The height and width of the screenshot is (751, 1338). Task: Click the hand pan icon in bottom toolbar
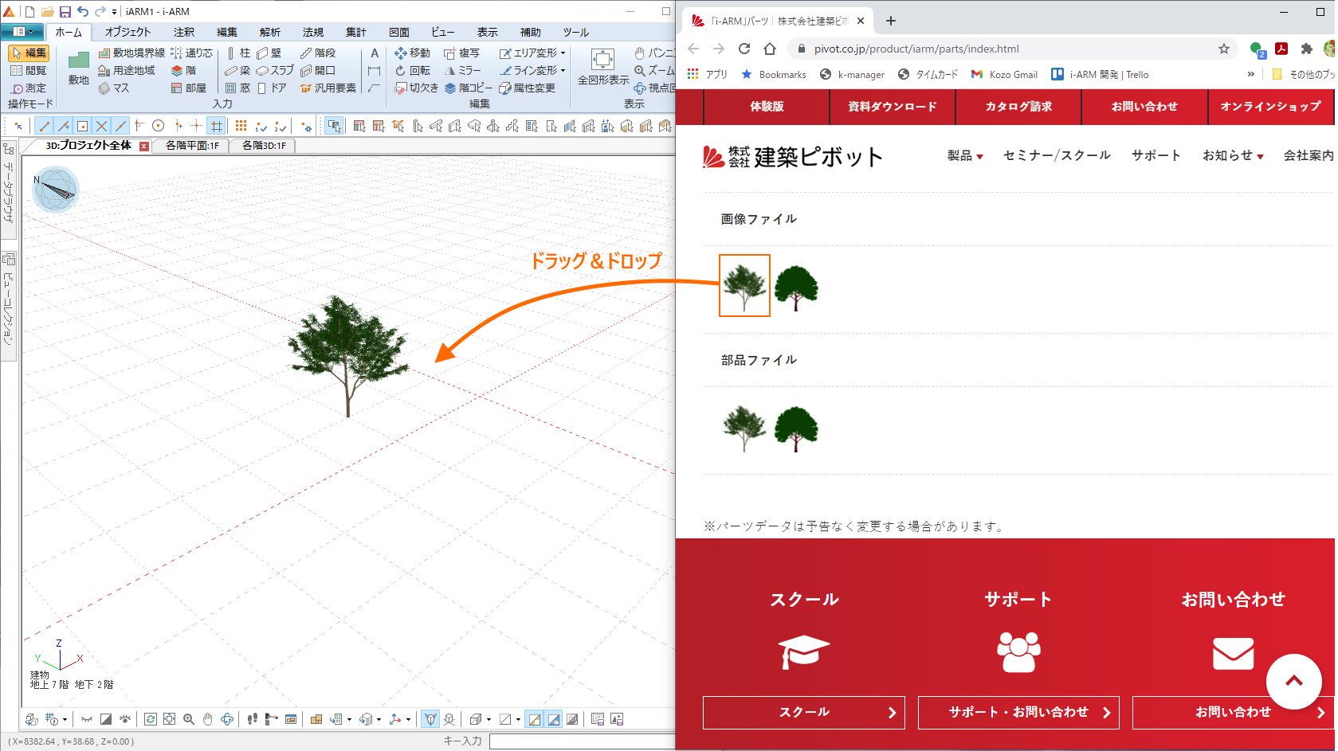point(208,719)
